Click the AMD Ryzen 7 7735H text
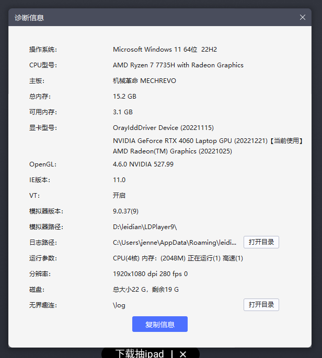This screenshot has height=358, width=322. 178,65
